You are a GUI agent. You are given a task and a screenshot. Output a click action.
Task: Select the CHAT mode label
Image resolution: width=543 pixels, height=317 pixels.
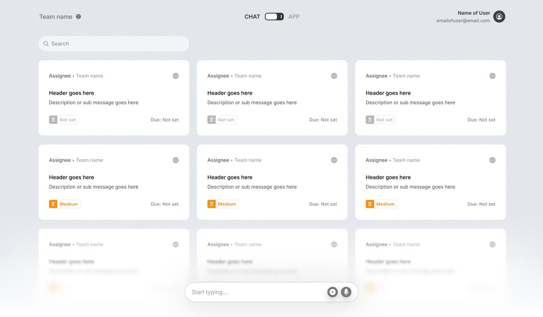point(252,17)
